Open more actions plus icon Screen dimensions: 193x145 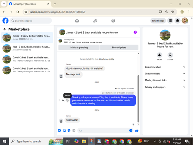tap(59, 130)
